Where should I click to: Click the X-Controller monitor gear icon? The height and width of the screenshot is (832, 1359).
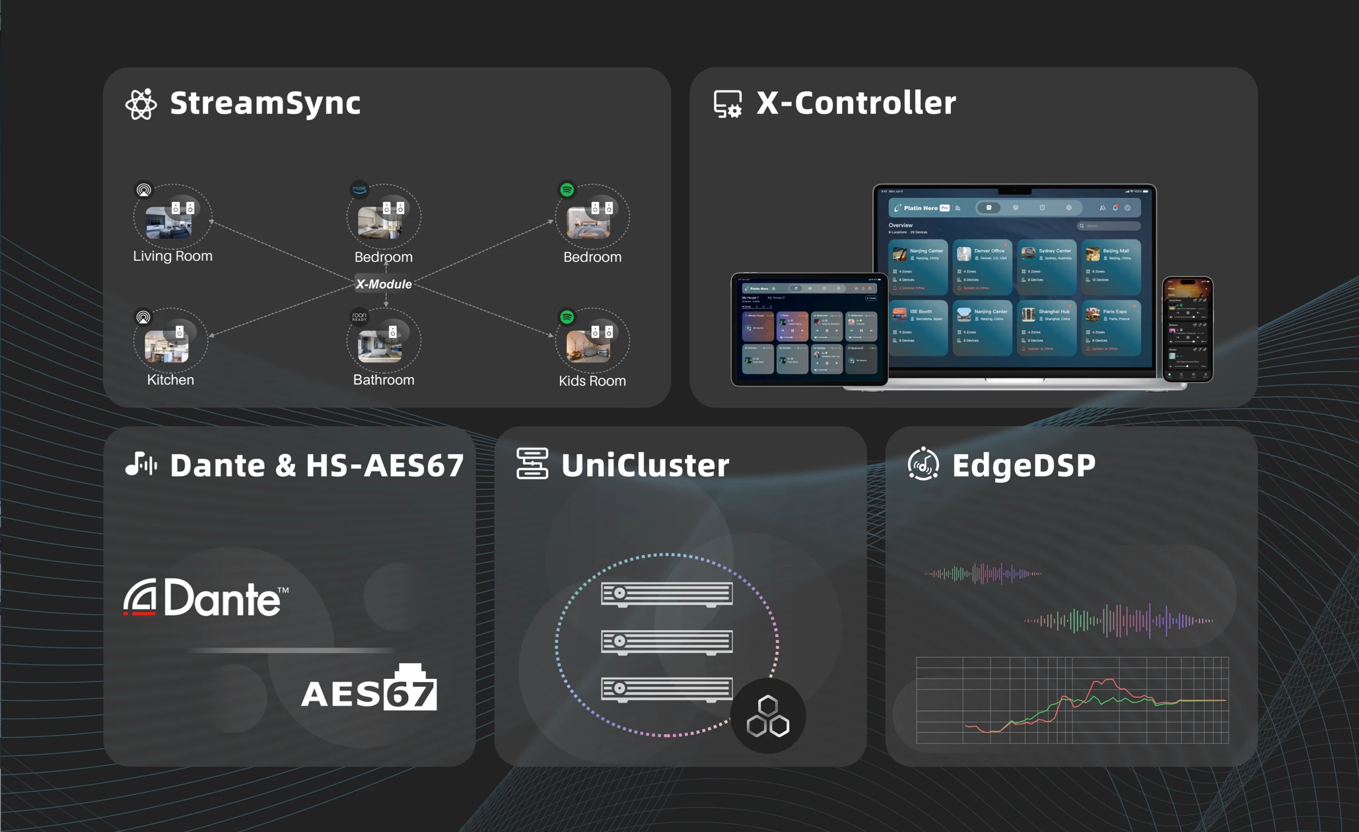coord(728,104)
